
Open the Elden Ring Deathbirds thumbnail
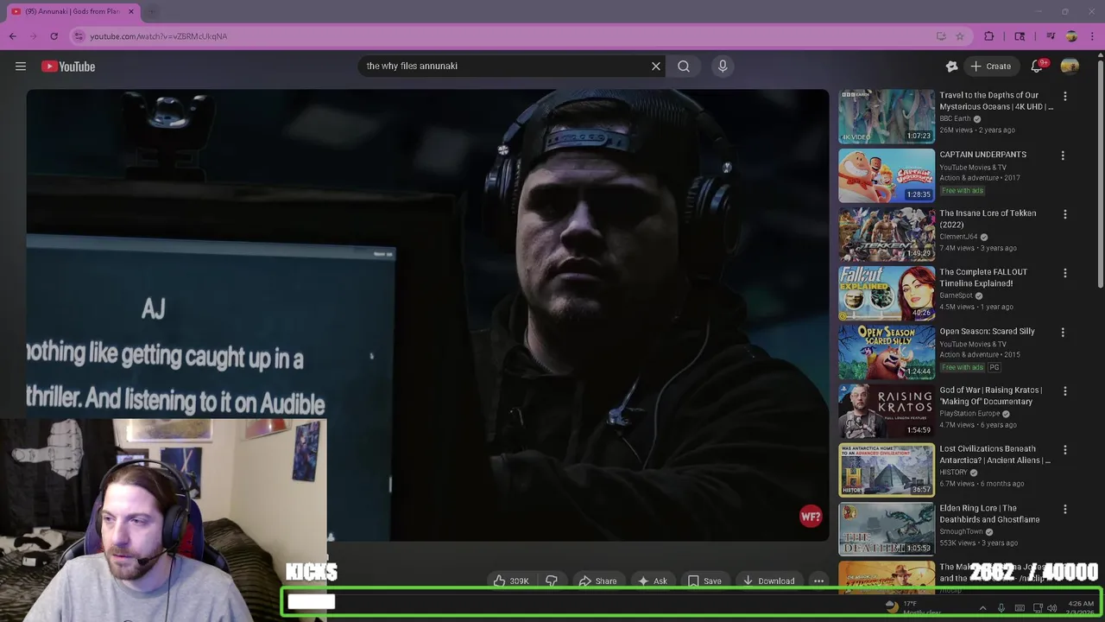point(887,529)
